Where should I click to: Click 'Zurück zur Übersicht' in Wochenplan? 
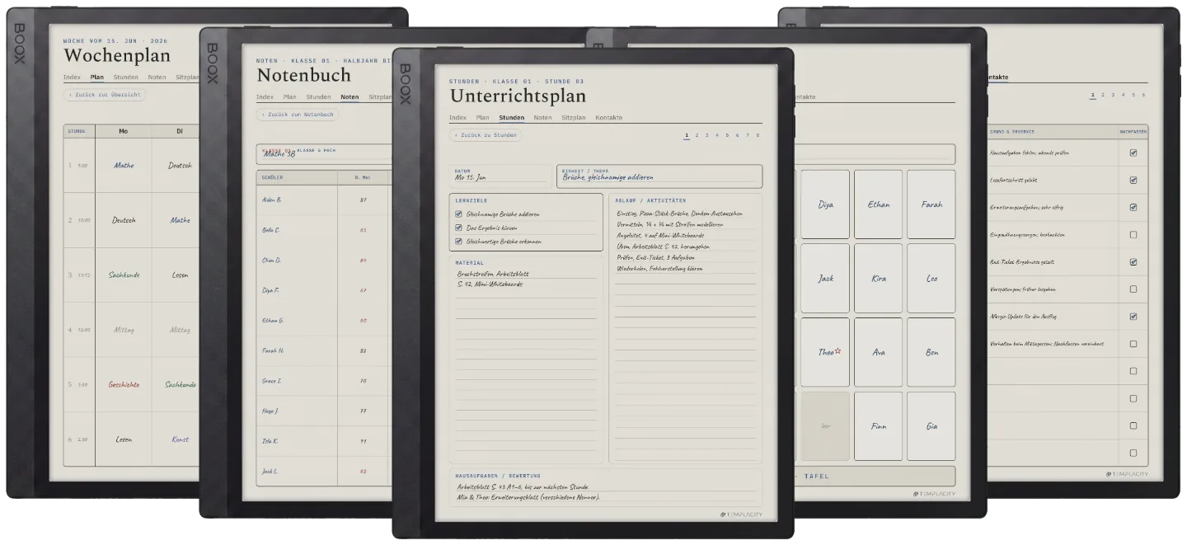[x=104, y=95]
